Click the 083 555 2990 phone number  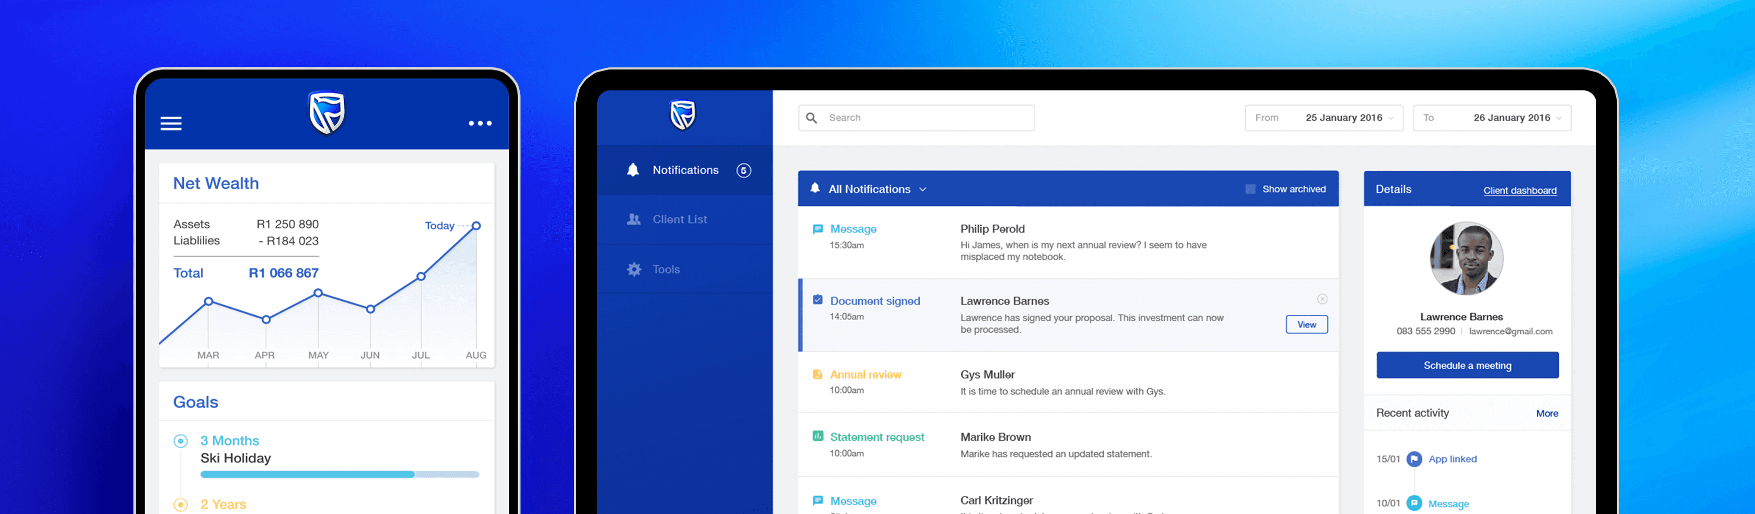[x=1425, y=331]
